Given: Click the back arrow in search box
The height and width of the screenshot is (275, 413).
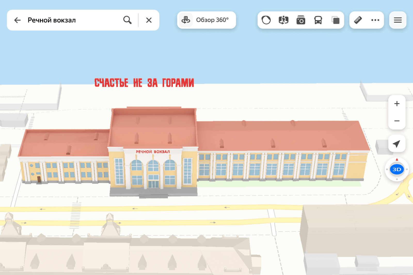Looking at the screenshot, I should pyautogui.click(x=17, y=20).
